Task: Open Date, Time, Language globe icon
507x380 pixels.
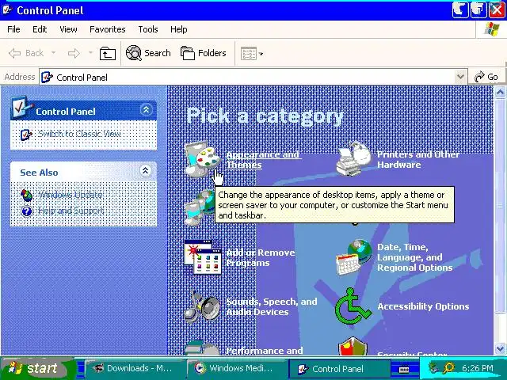Action: click(x=354, y=257)
